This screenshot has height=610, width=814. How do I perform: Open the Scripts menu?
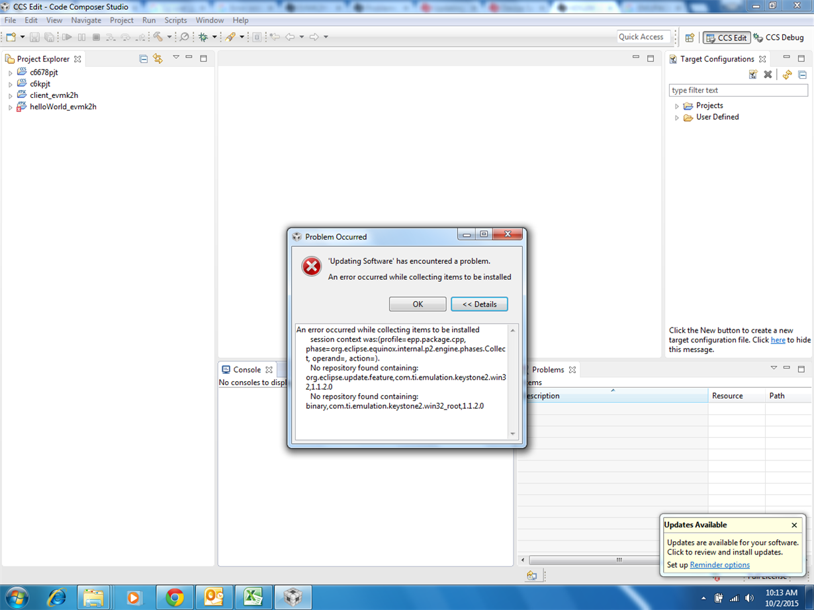[x=175, y=21]
